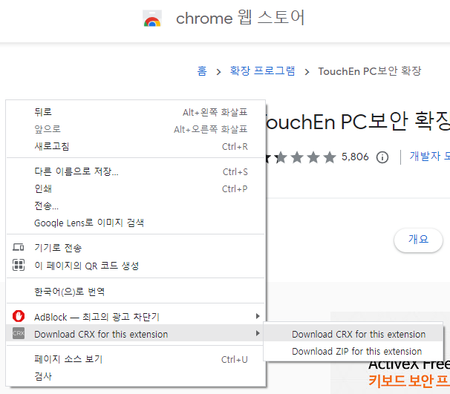
Task: Select Download CRX for this extension parent item
Action: point(135,333)
